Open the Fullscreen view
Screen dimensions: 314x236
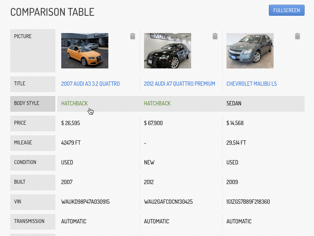coord(287,10)
